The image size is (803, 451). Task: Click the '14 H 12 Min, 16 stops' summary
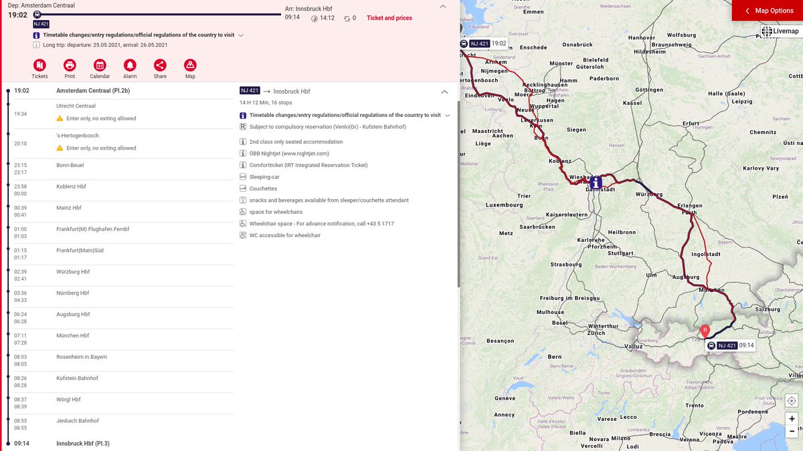pos(266,103)
